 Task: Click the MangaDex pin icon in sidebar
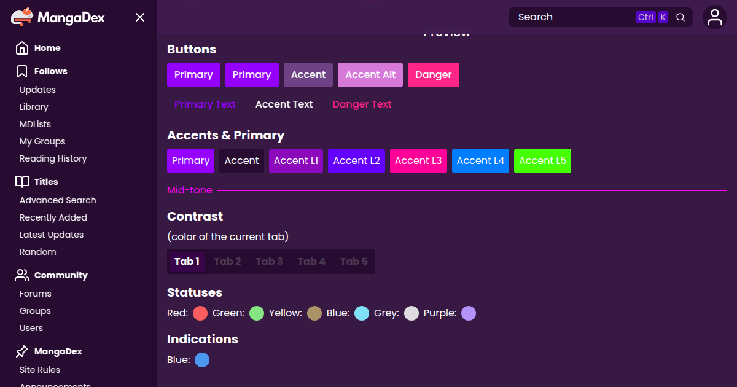(x=22, y=351)
